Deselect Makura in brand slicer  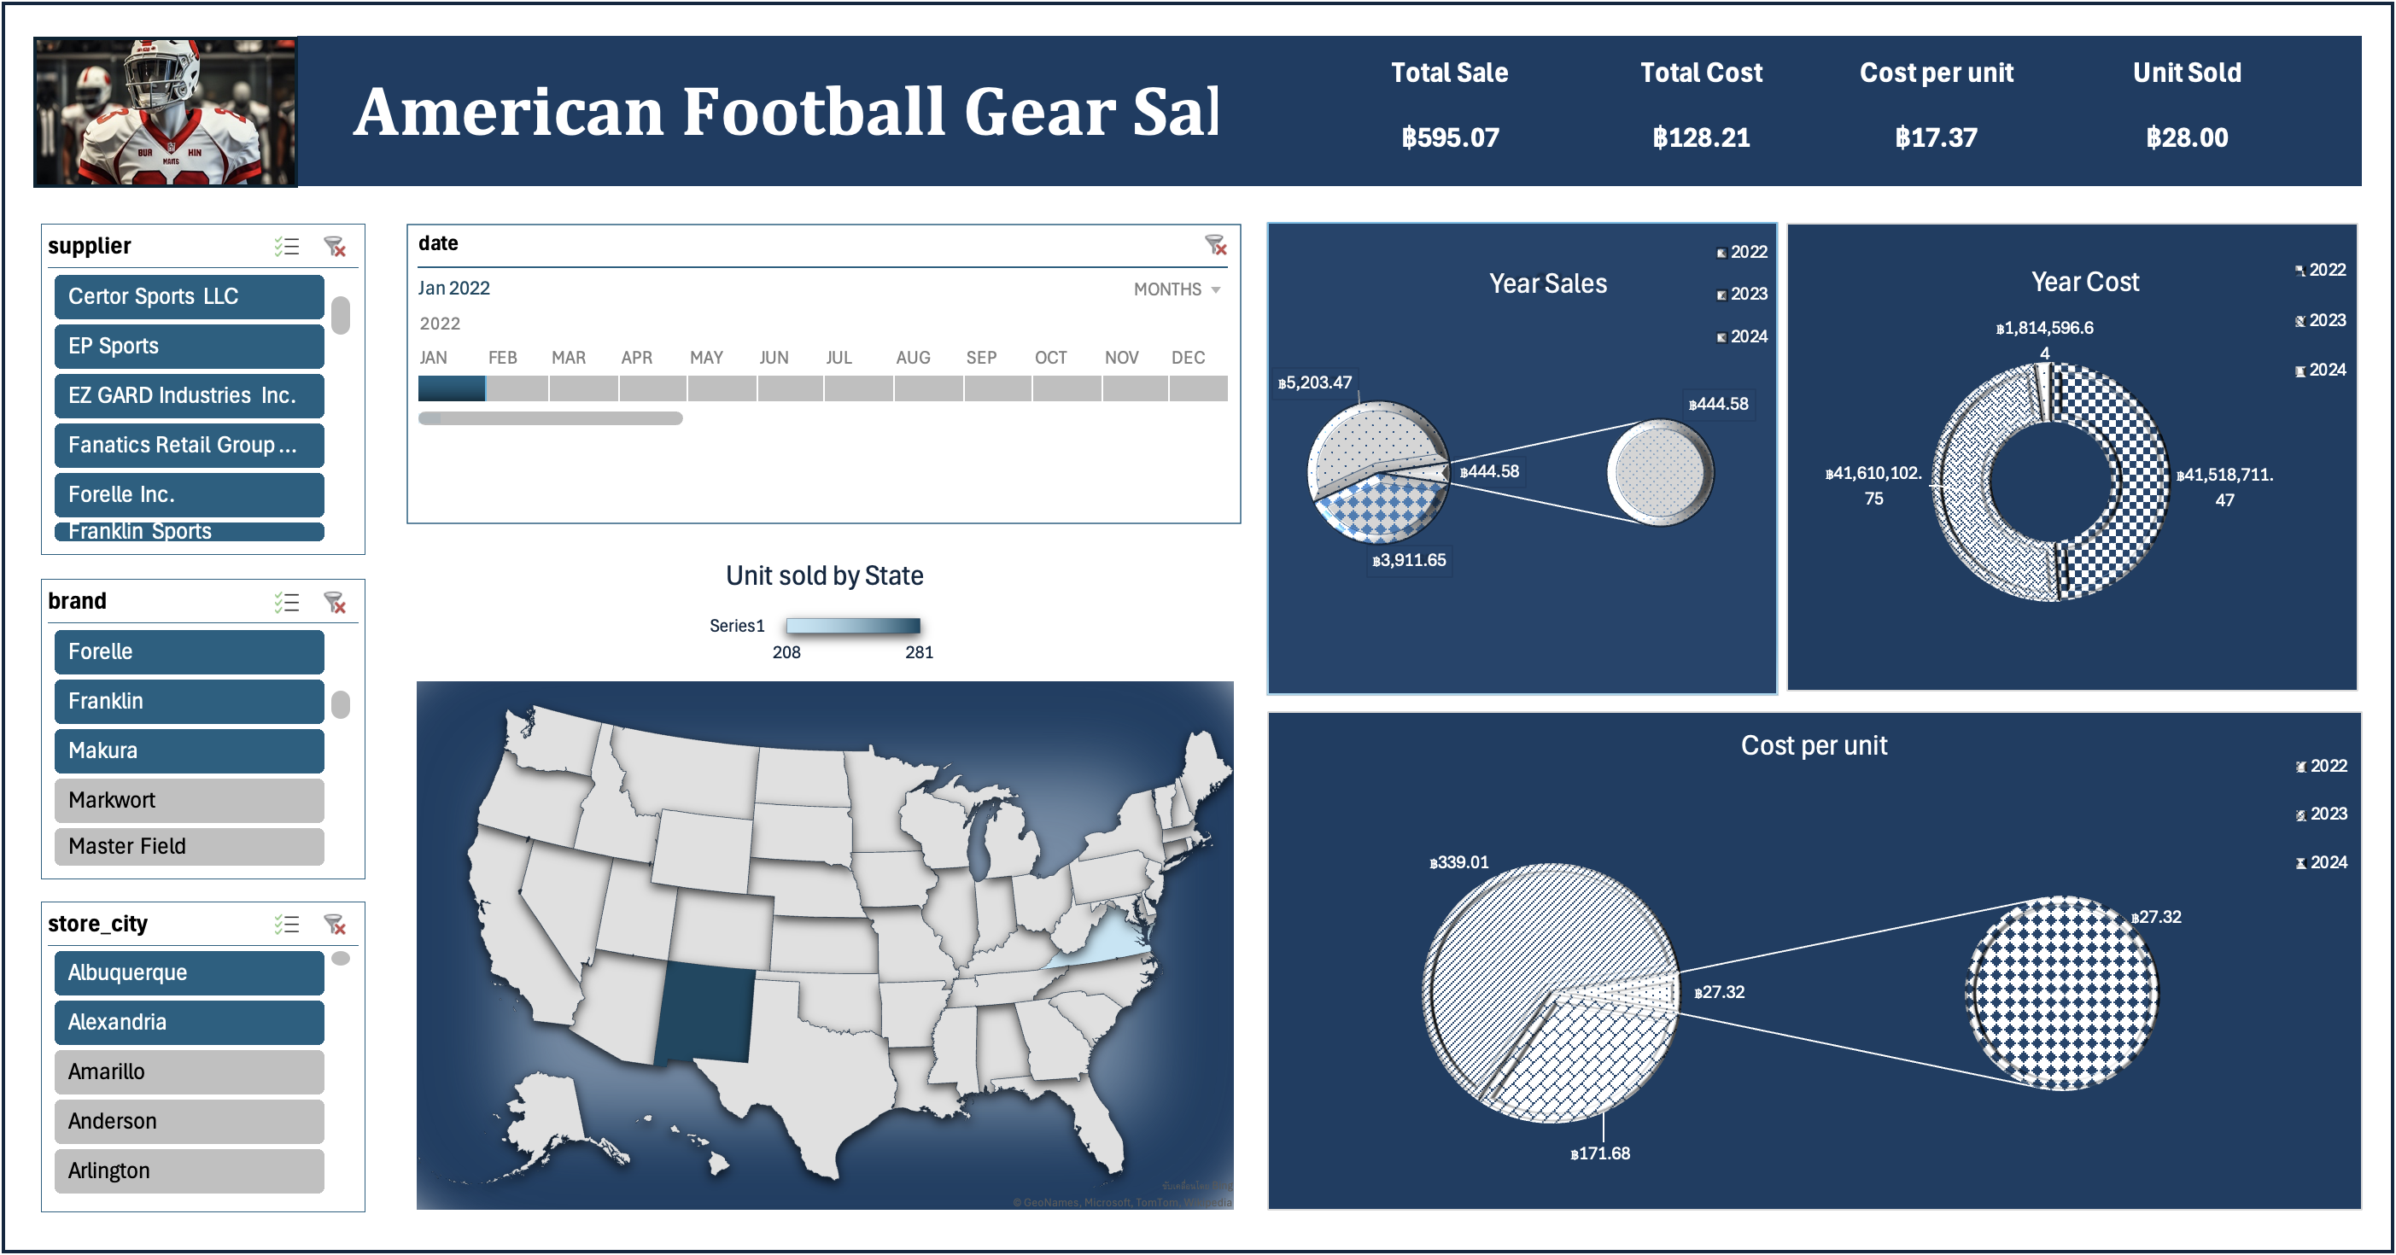coord(189,750)
